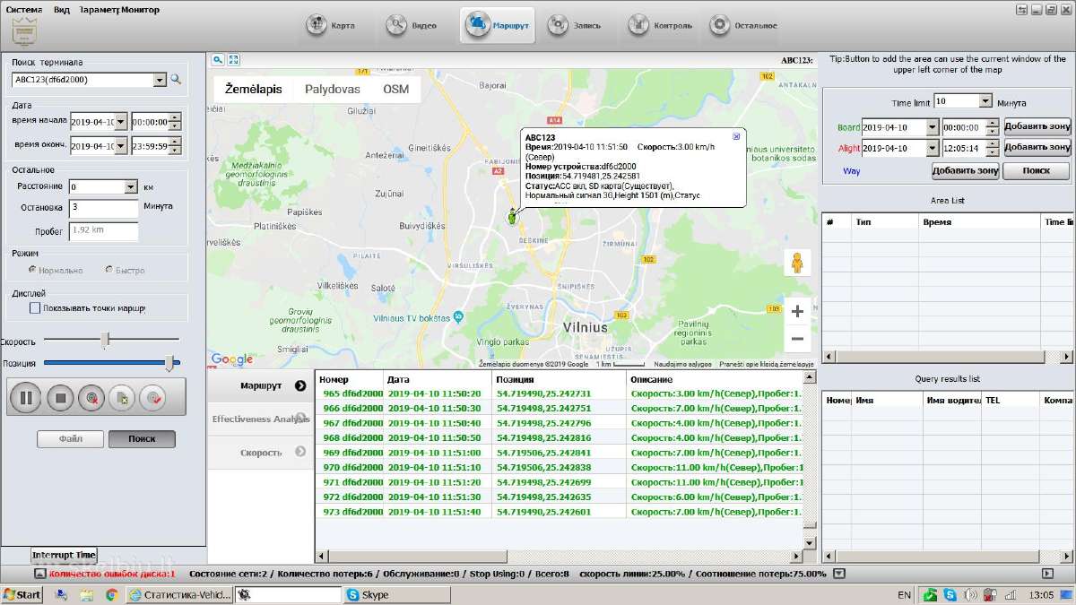
Task: Select the green vehicle marker on the map
Action: coord(512,216)
